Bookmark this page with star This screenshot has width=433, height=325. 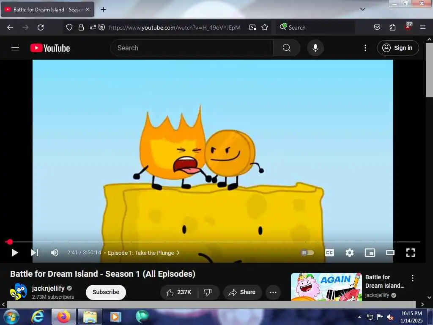click(x=265, y=27)
